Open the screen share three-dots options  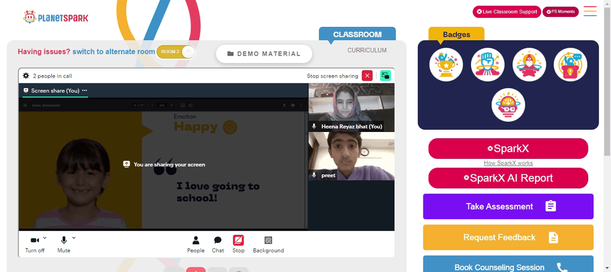click(x=84, y=90)
